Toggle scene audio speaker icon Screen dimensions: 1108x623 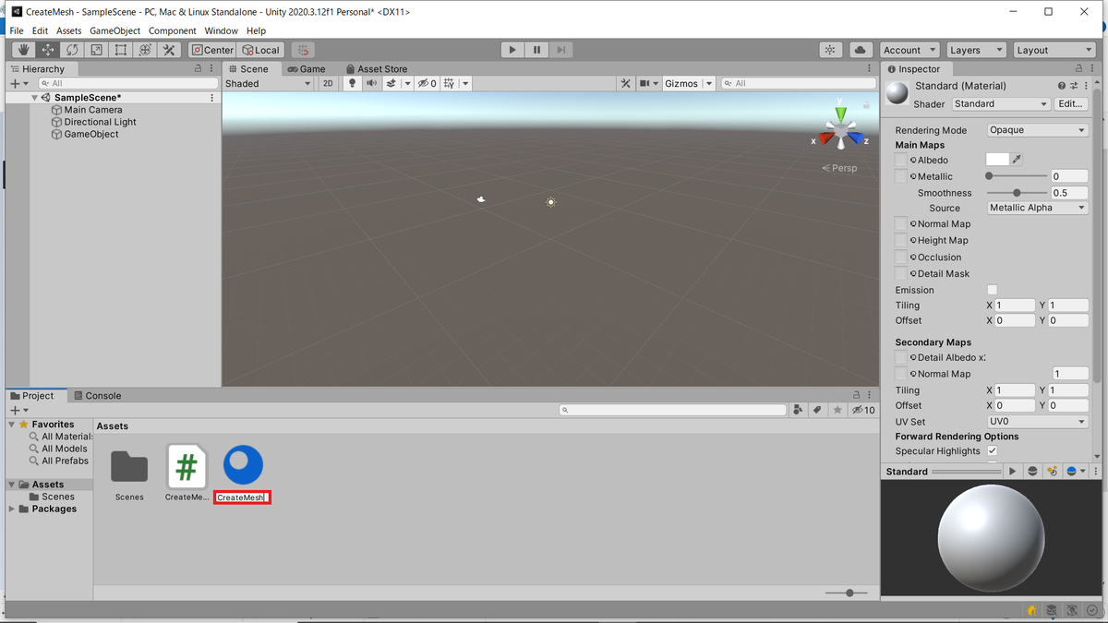tap(371, 83)
